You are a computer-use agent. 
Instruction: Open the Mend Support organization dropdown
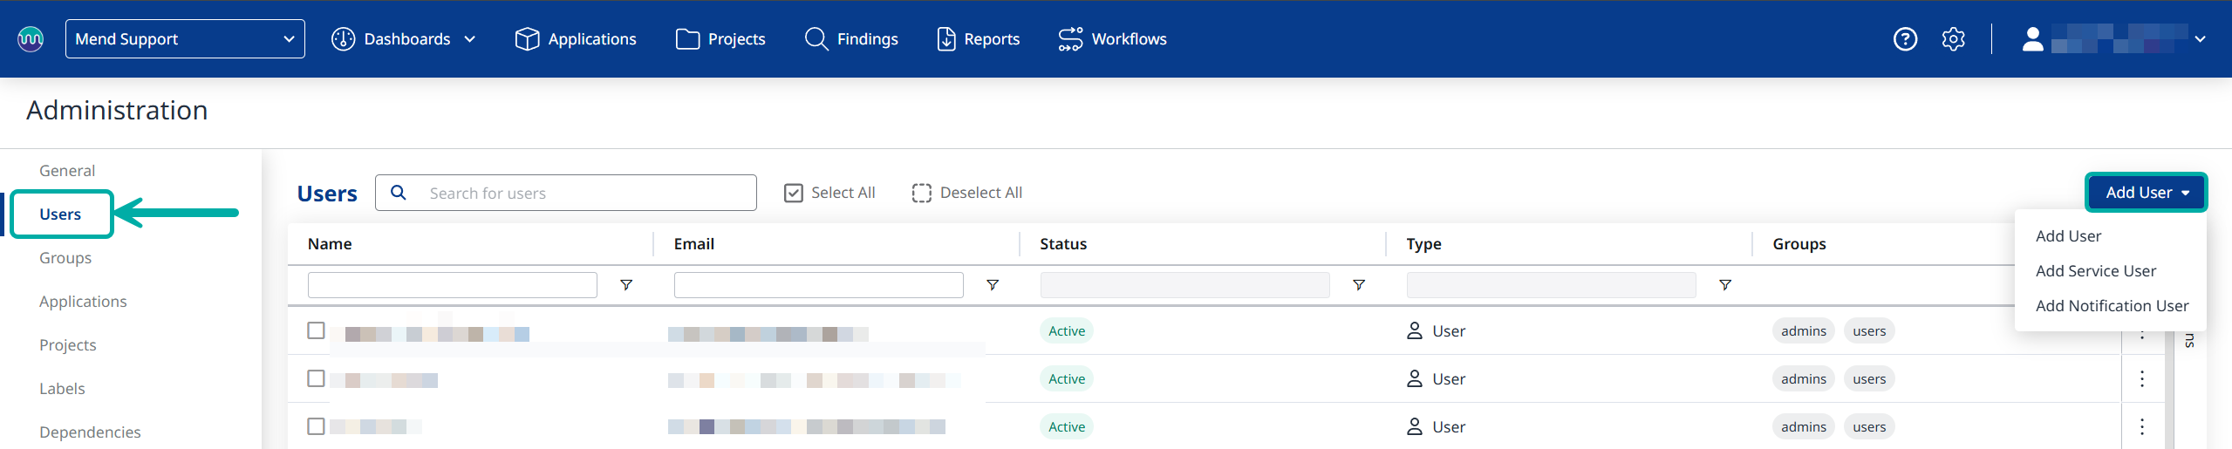pos(185,39)
